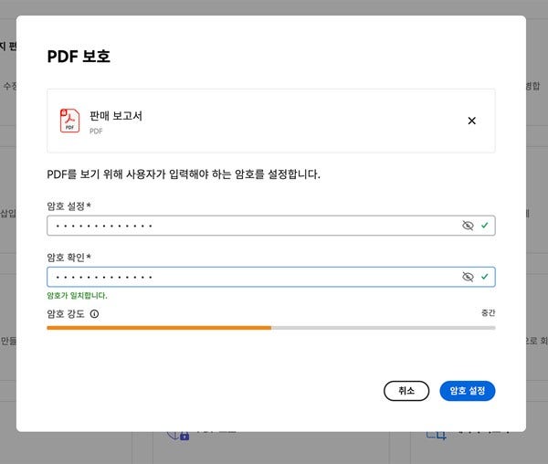The height and width of the screenshot is (464, 548).
Task: Click the 중간 strength level label
Action: 488,313
